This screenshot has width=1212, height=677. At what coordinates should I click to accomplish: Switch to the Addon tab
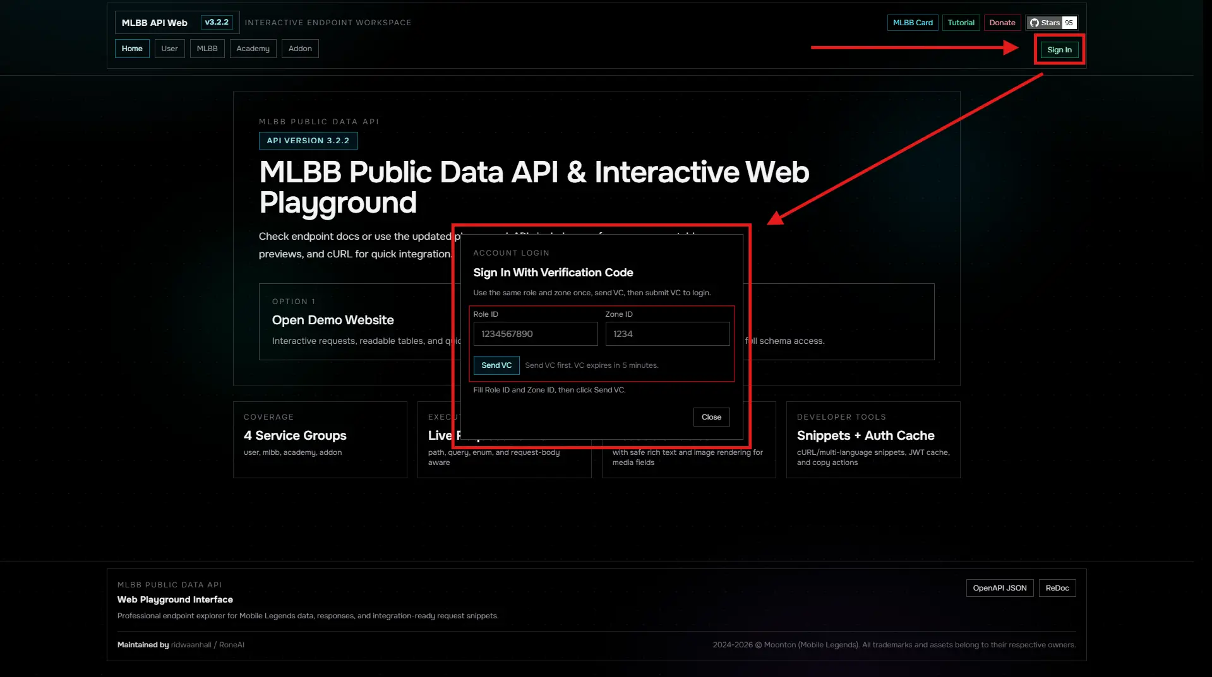300,49
